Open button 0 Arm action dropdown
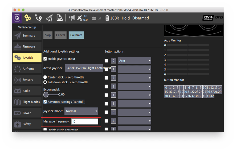 click(134, 61)
